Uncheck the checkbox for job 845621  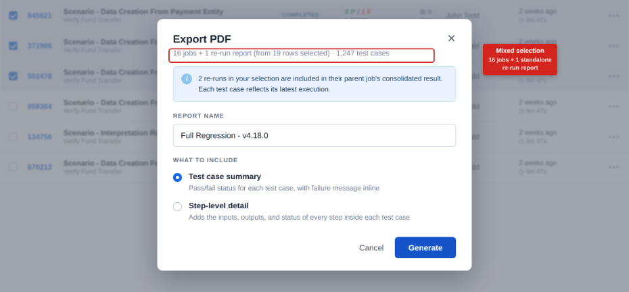tap(14, 16)
